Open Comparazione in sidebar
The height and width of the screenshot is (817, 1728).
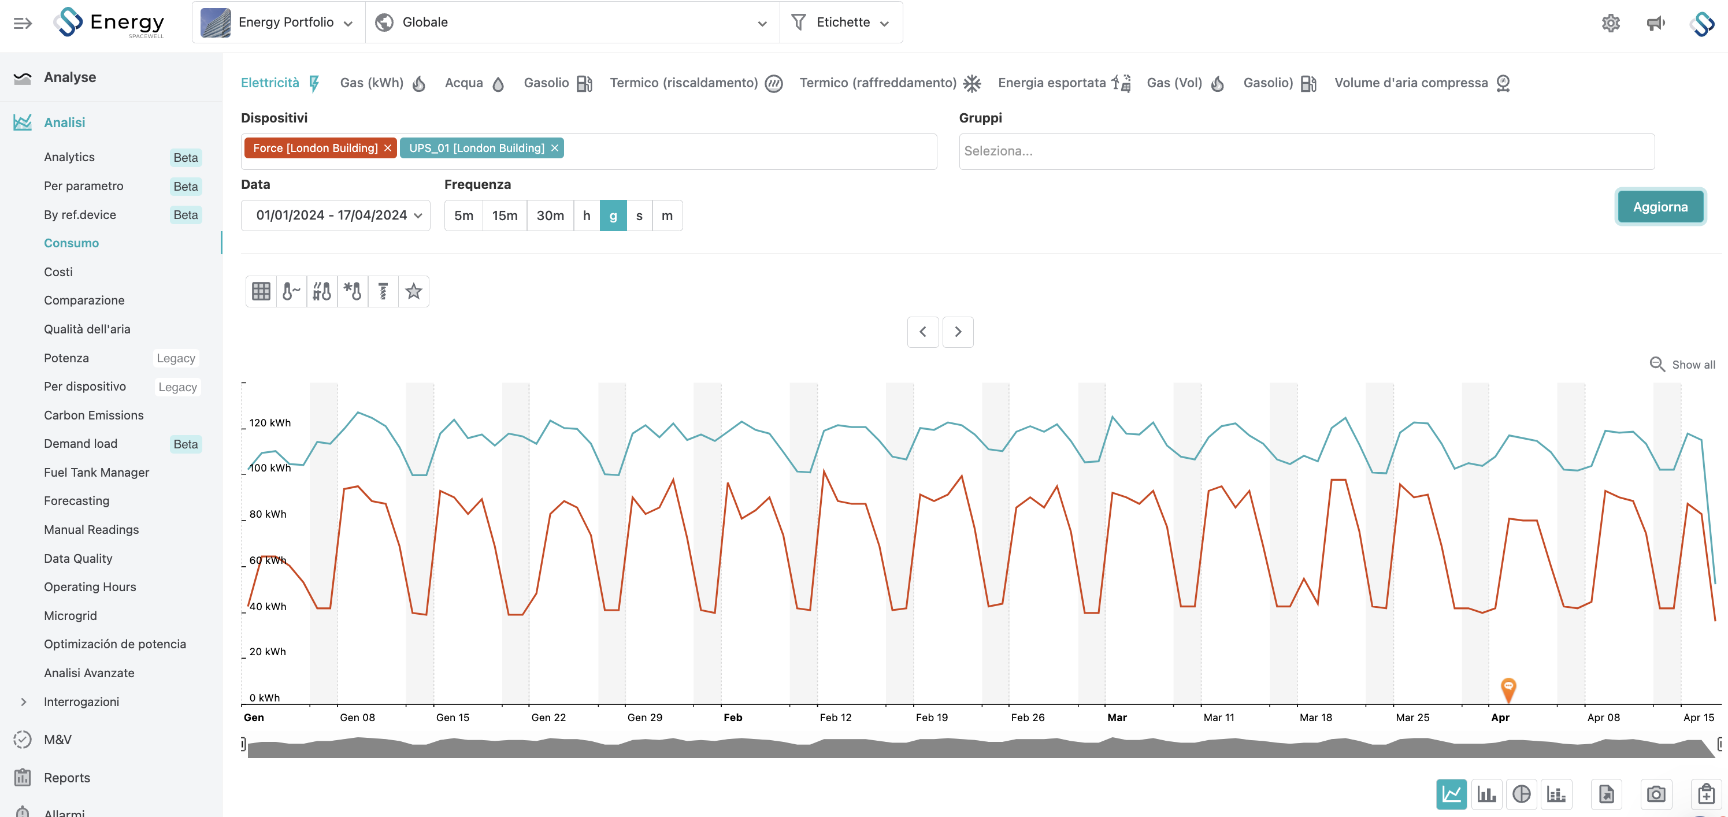pyautogui.click(x=84, y=300)
